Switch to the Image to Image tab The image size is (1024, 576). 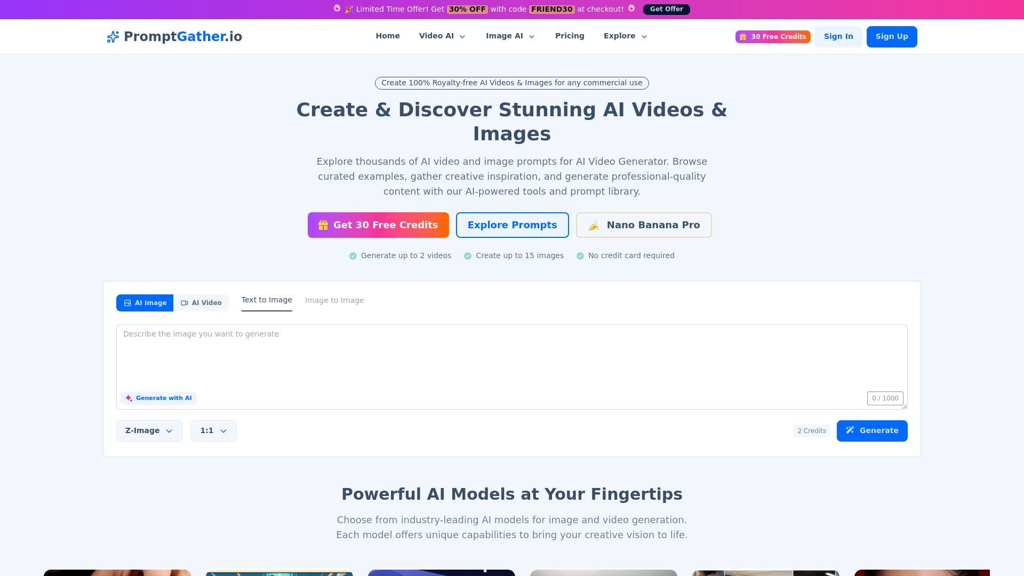click(334, 300)
